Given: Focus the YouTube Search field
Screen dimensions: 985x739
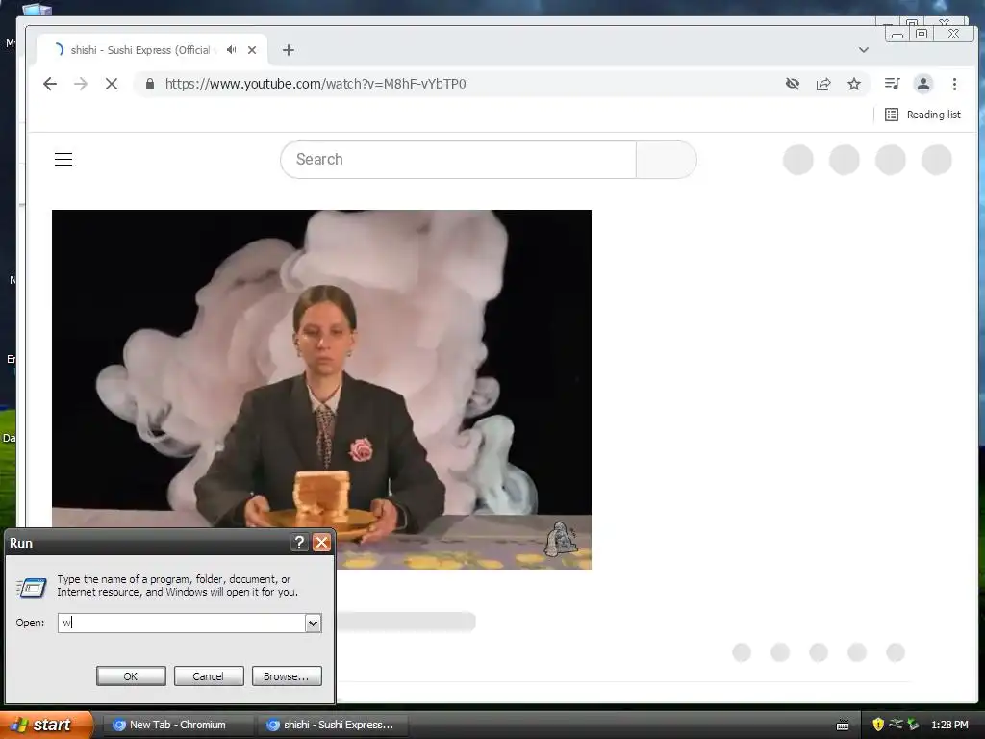Looking at the screenshot, I should 459,159.
